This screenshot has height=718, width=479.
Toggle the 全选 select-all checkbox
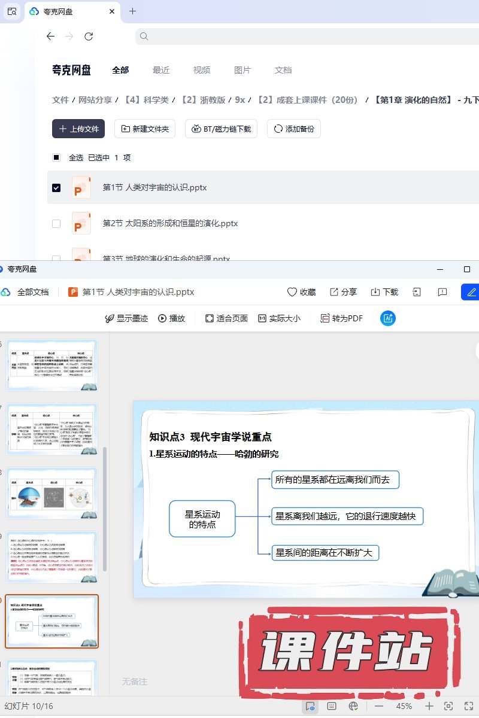click(x=56, y=158)
